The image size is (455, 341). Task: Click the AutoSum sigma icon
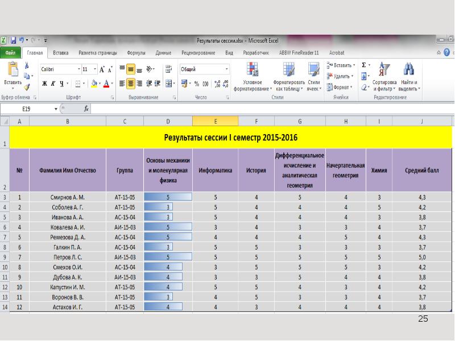[365, 65]
